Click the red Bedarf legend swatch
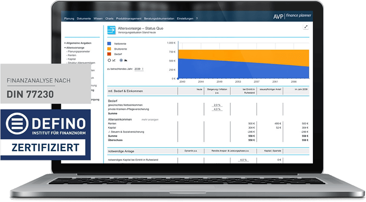The width and height of the screenshot is (366, 202). 109,54
